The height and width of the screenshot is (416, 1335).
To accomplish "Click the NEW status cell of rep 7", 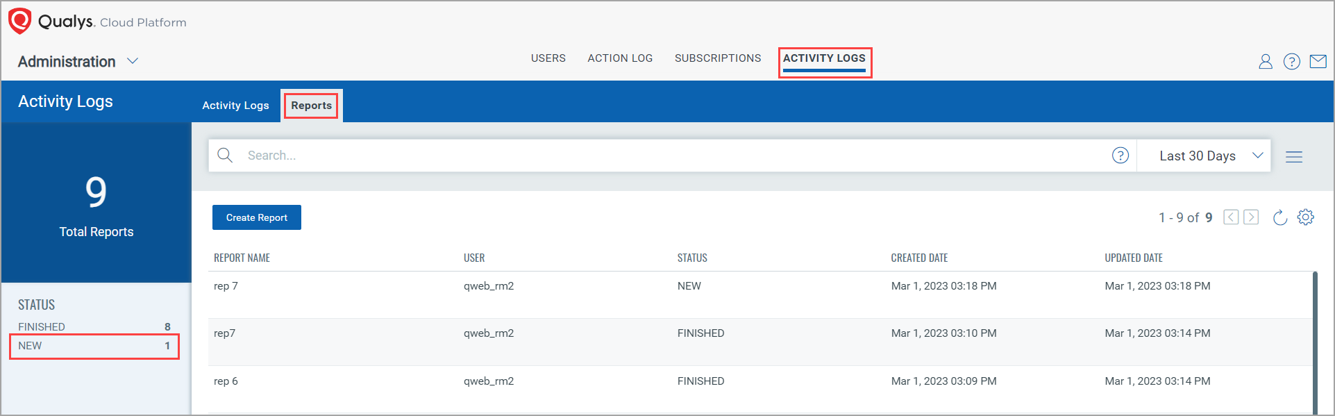I will (x=689, y=286).
